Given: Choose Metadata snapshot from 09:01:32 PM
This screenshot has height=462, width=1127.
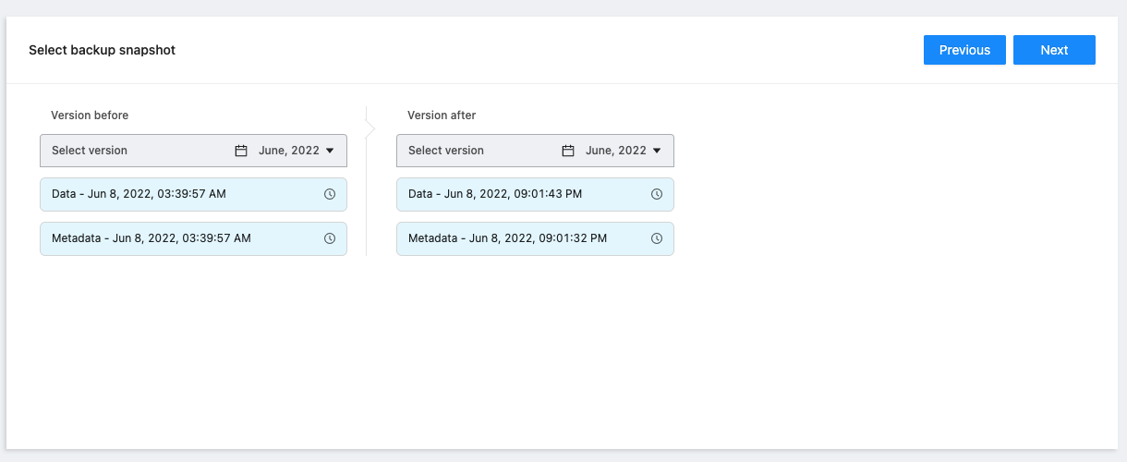Looking at the screenshot, I should [x=507, y=238].
